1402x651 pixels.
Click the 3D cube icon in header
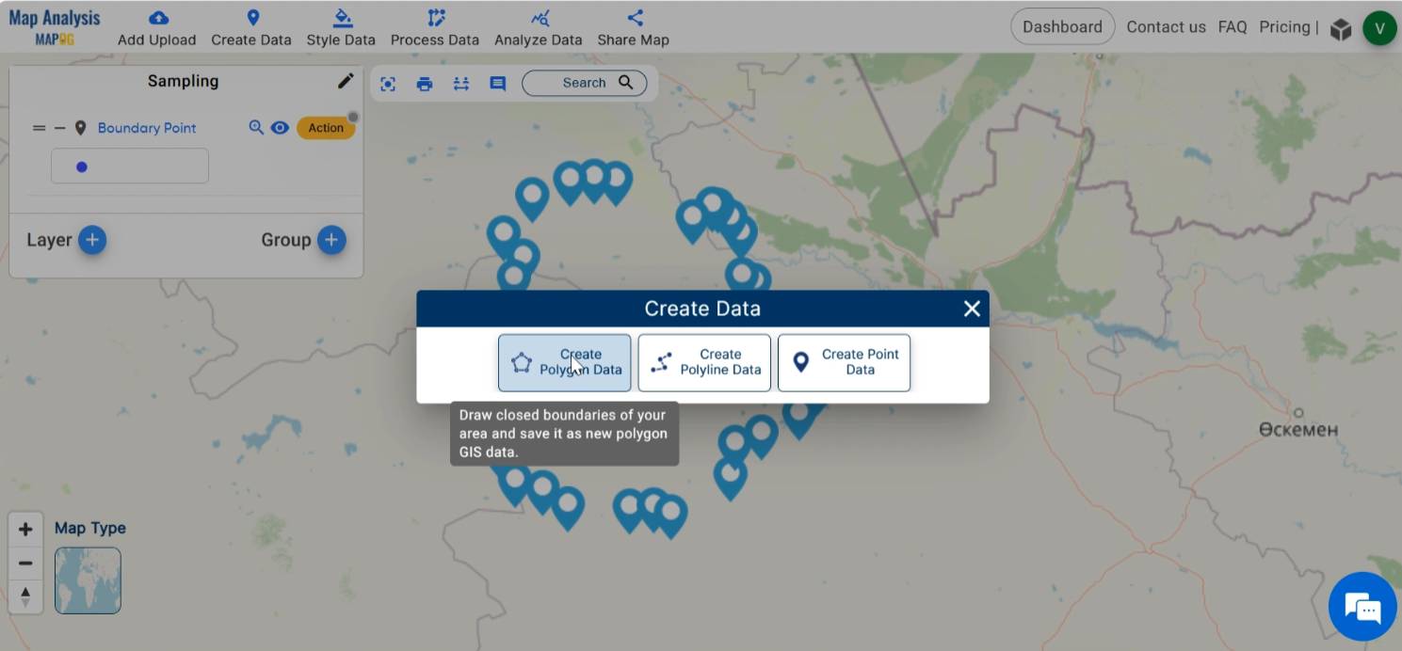[x=1341, y=29]
